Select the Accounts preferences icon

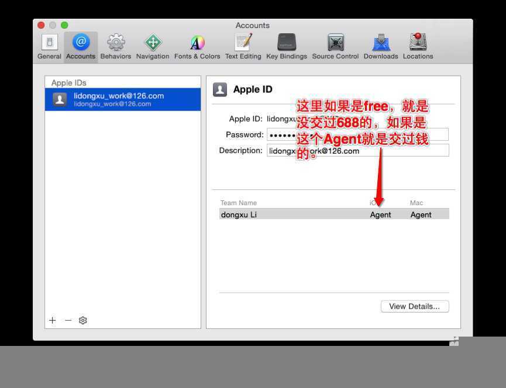point(81,47)
